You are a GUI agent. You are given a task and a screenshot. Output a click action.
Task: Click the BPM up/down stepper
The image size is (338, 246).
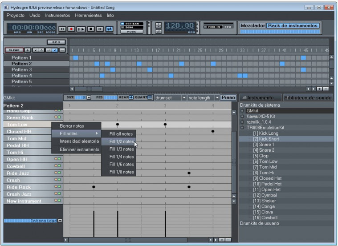tap(159, 25)
